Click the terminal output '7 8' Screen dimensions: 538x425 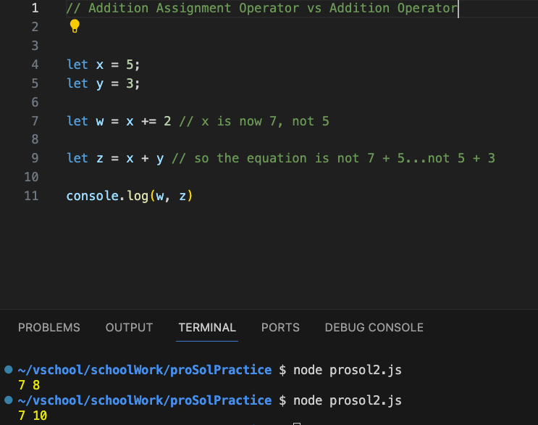(x=29, y=385)
